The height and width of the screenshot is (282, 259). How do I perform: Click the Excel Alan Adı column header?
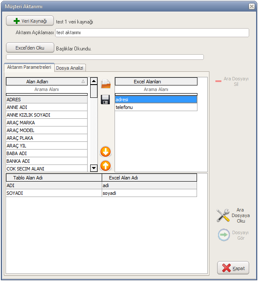(x=150, y=178)
